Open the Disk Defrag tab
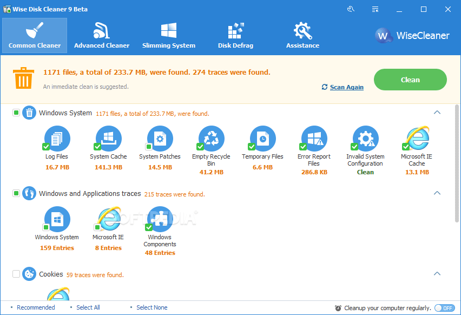 pyautogui.click(x=235, y=36)
